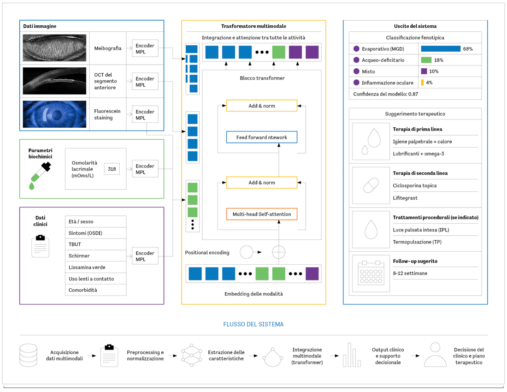Click Igiene palpebrale + calore

(422, 142)
